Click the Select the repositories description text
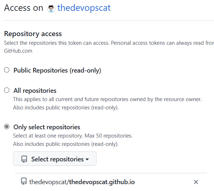The height and width of the screenshot is (191, 214). pyautogui.click(x=109, y=43)
